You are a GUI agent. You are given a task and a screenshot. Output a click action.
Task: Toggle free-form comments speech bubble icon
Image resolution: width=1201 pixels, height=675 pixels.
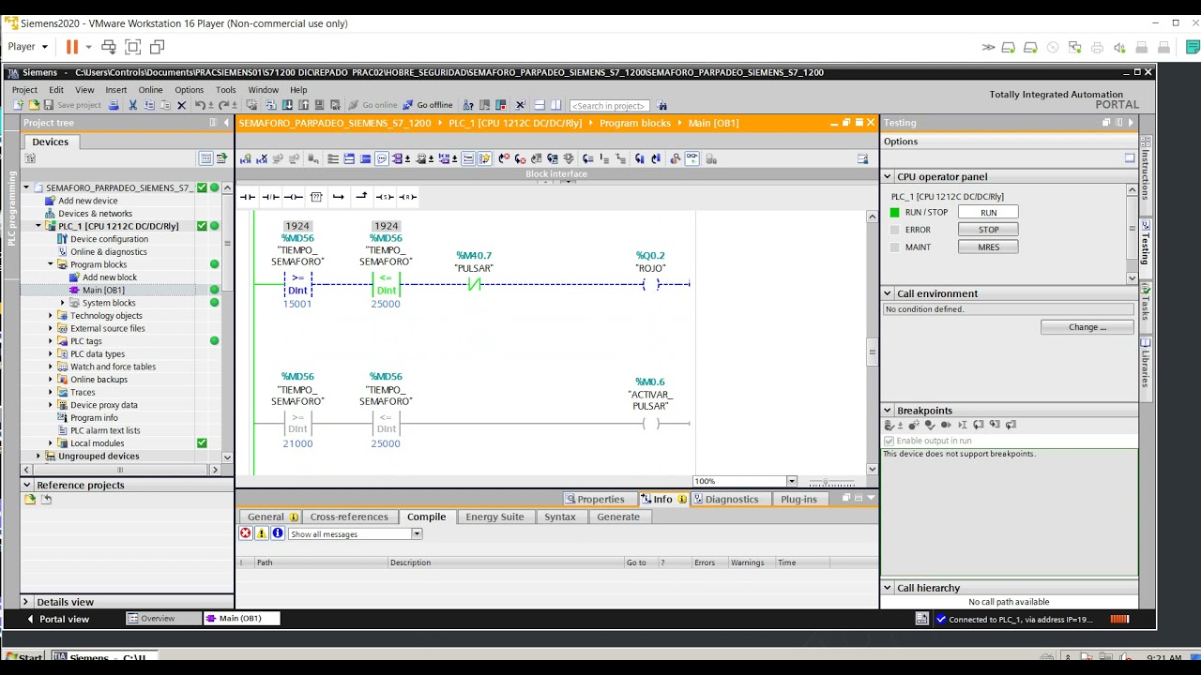pyautogui.click(x=382, y=159)
